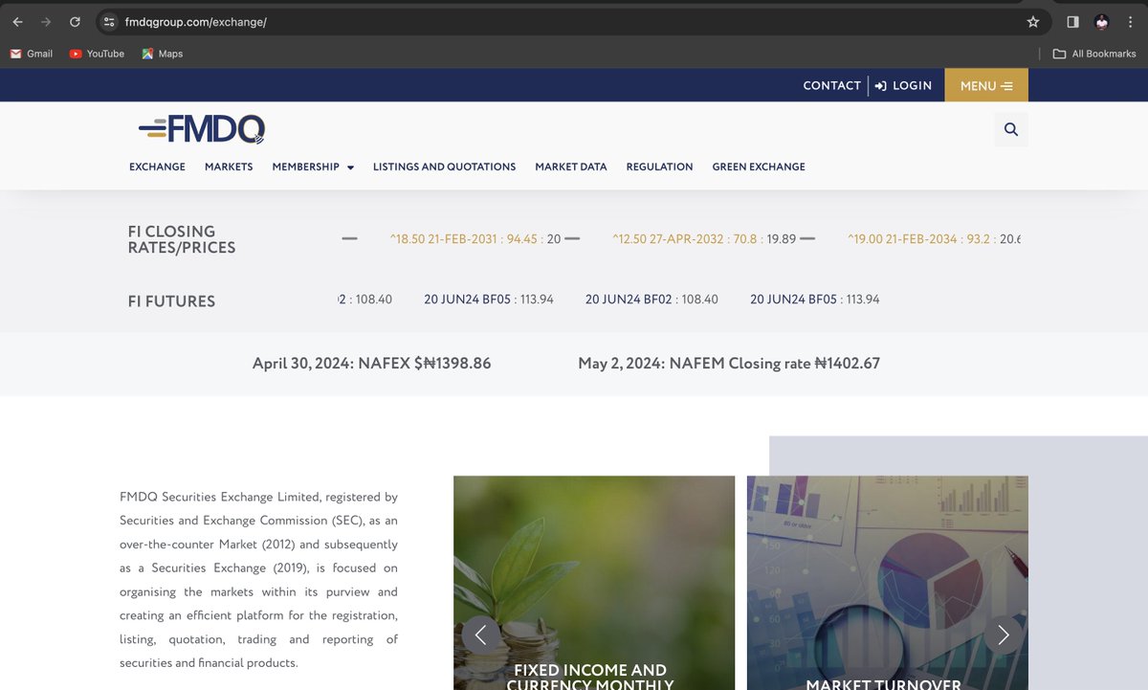Open the Chrome profile avatar
This screenshot has height=690, width=1148.
1101,22
